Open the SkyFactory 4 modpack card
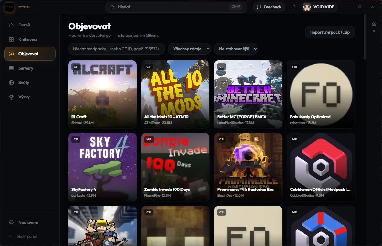The image size is (382, 246). [x=102, y=167]
